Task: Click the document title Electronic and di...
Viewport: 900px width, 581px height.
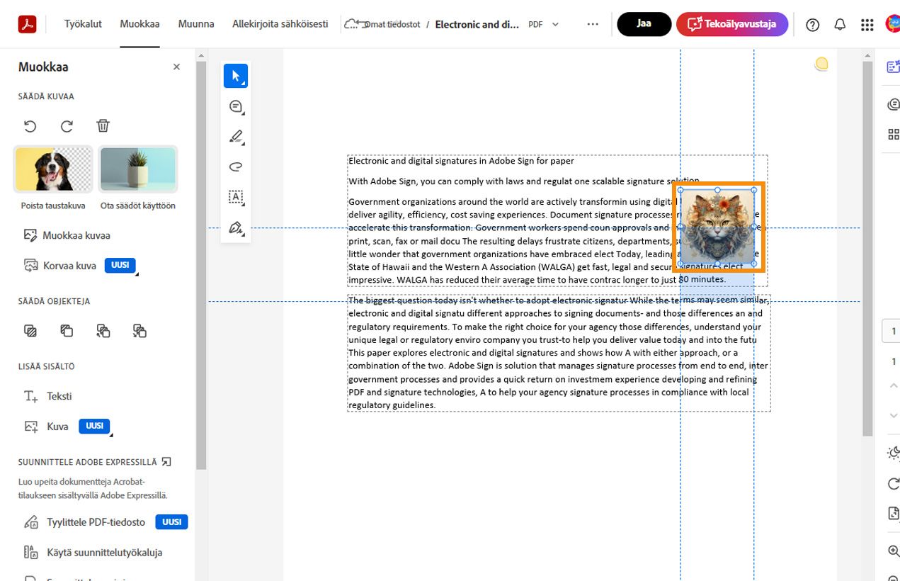Action: (x=477, y=24)
